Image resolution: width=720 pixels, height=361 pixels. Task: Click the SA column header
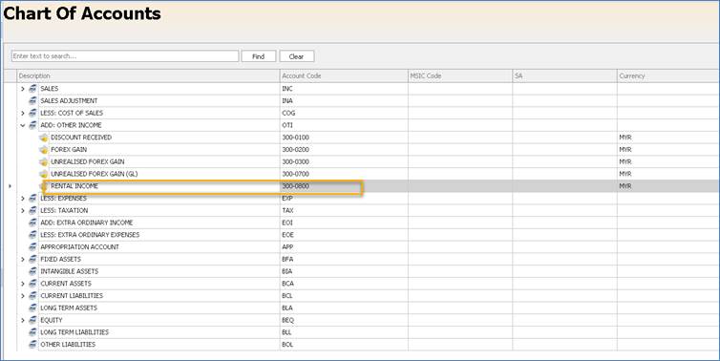click(564, 75)
